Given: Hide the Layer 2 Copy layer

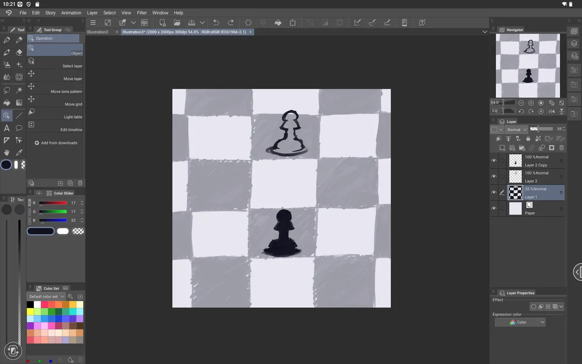Looking at the screenshot, I should tap(494, 161).
